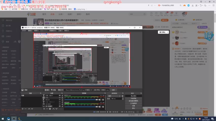Click Douyu search magnifier icon

[x=144, y=14]
